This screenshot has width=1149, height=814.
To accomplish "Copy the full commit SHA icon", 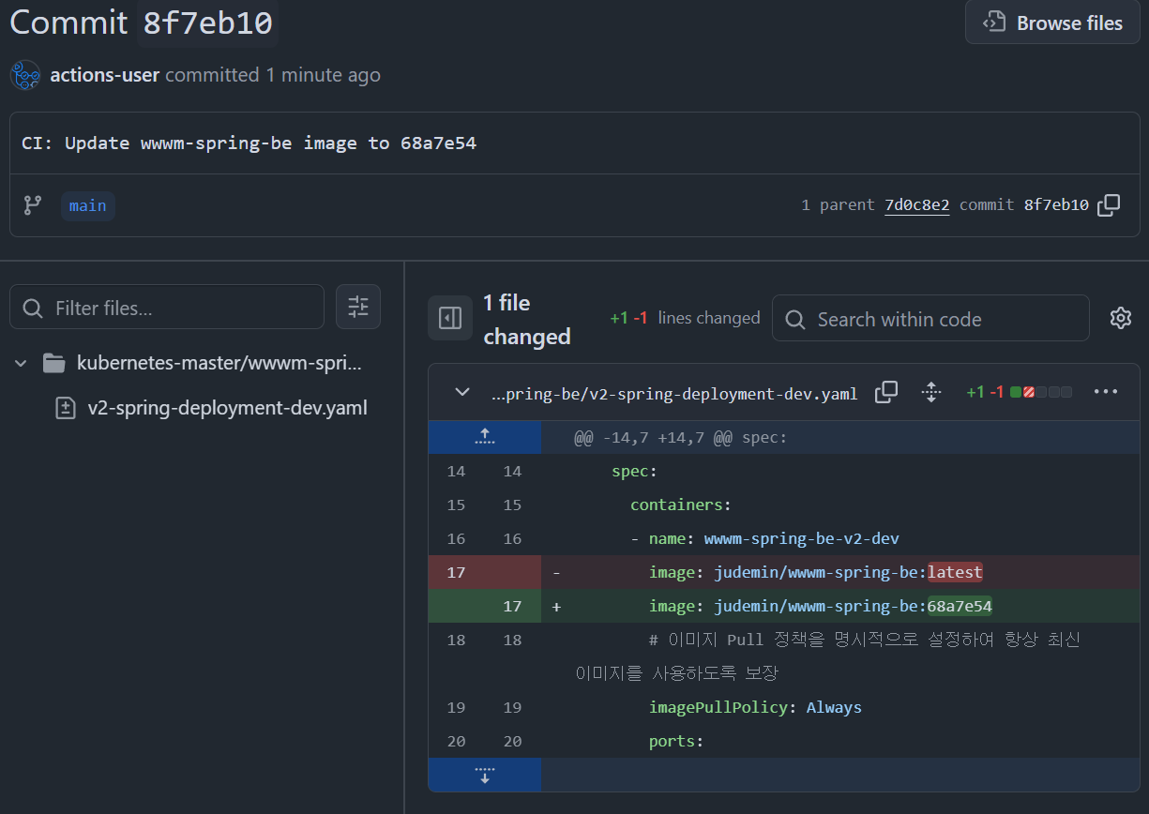I will [x=1109, y=205].
